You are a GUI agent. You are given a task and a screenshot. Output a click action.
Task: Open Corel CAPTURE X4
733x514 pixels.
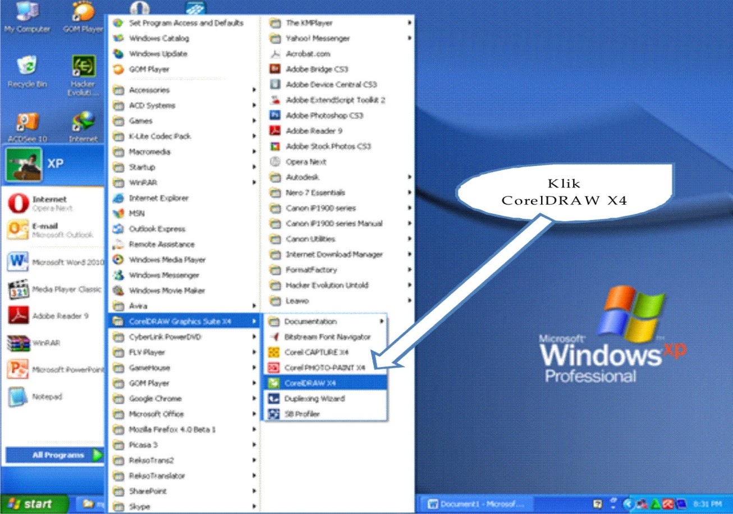click(326, 352)
